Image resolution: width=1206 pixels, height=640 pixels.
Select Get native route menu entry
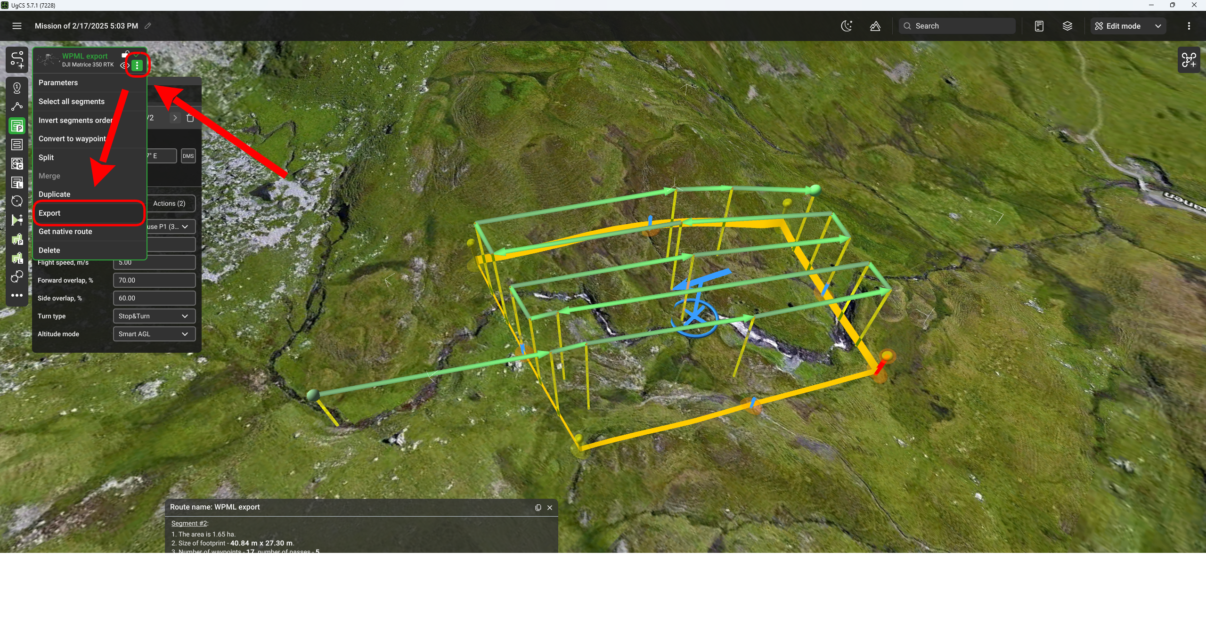point(65,232)
